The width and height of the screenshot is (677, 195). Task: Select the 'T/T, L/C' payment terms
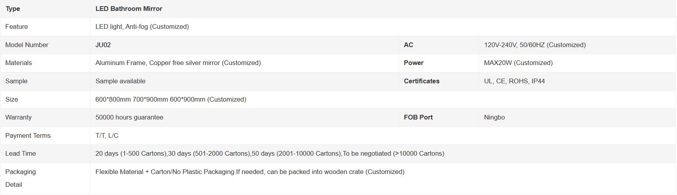point(107,135)
